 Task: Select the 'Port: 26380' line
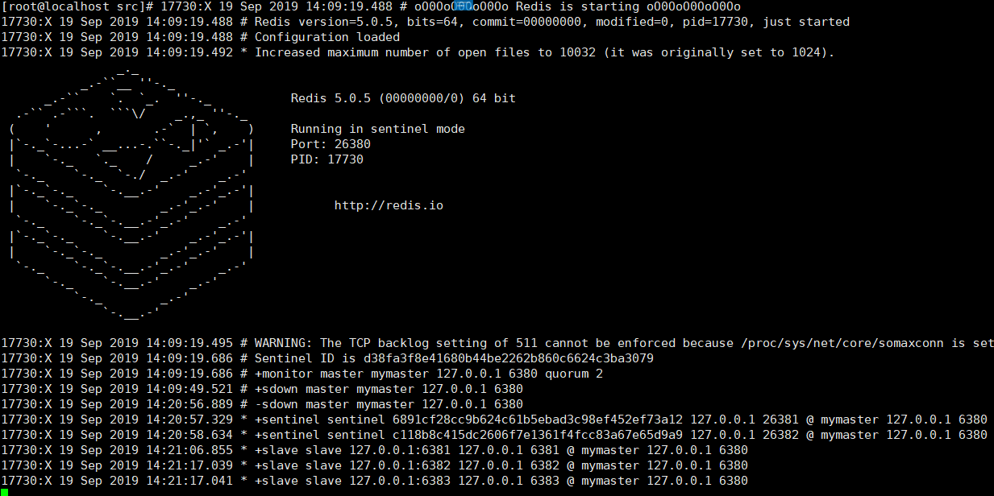coord(331,144)
